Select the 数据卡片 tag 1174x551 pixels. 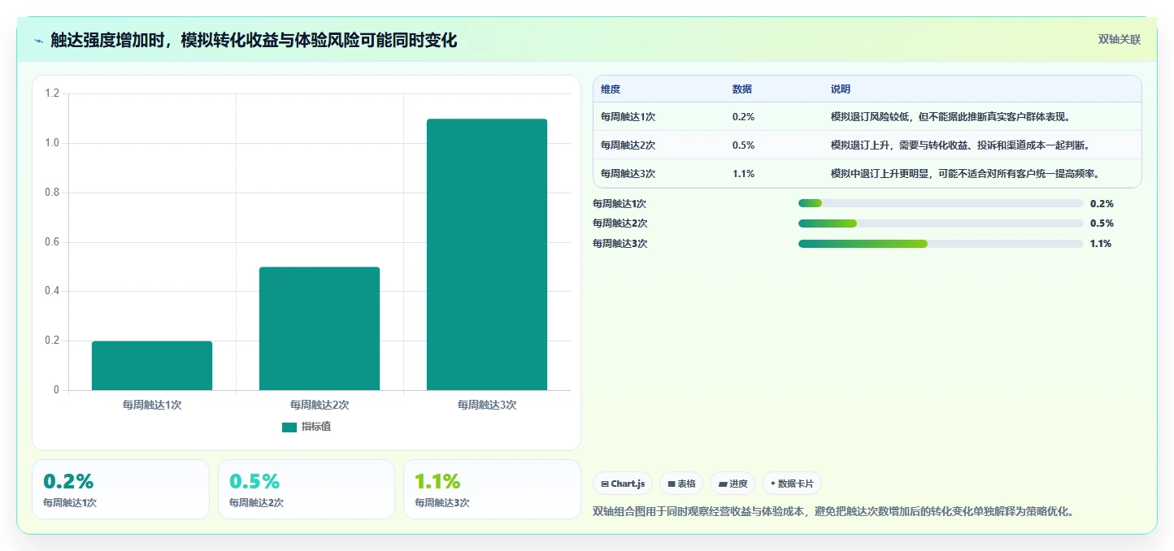[792, 484]
